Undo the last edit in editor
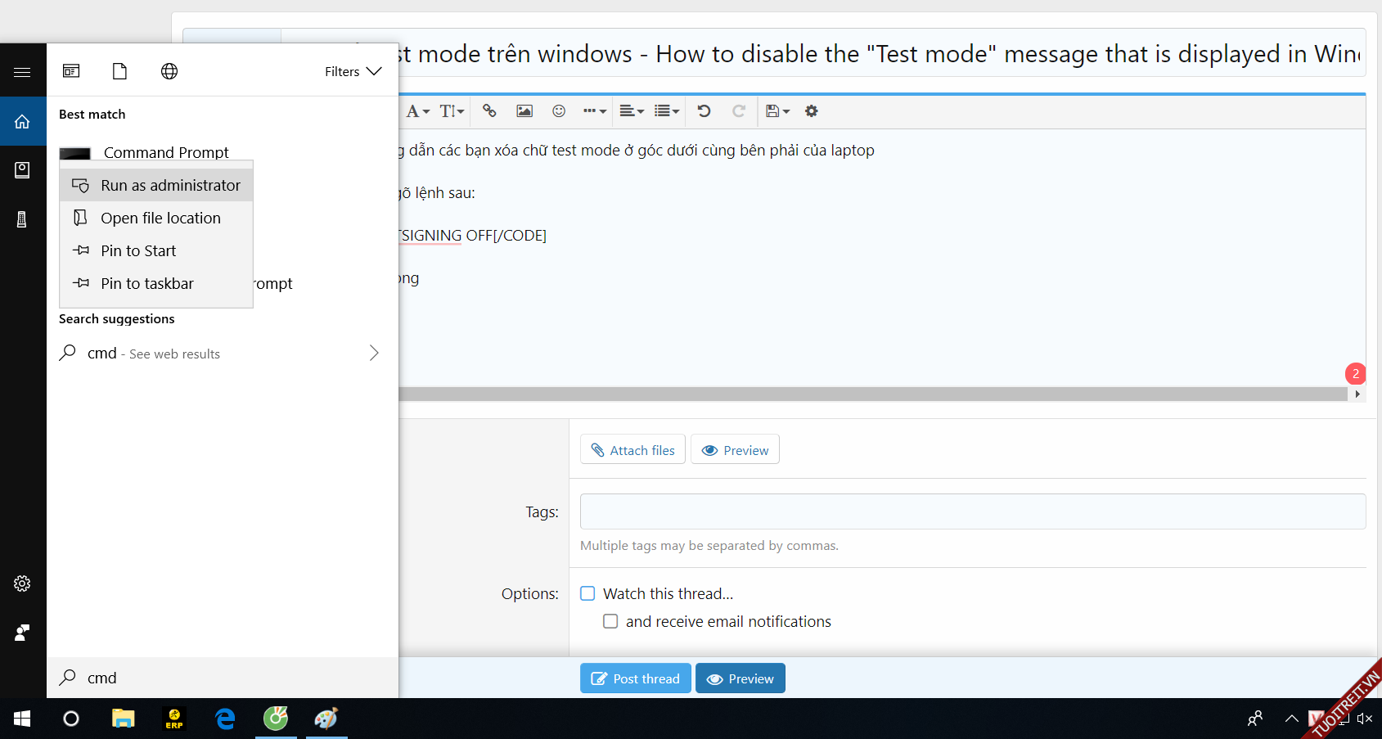1382x739 pixels. (x=704, y=111)
